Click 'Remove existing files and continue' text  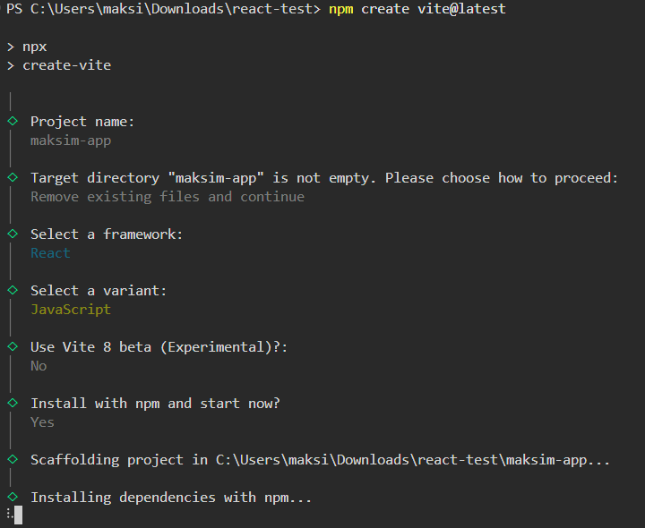pos(168,197)
